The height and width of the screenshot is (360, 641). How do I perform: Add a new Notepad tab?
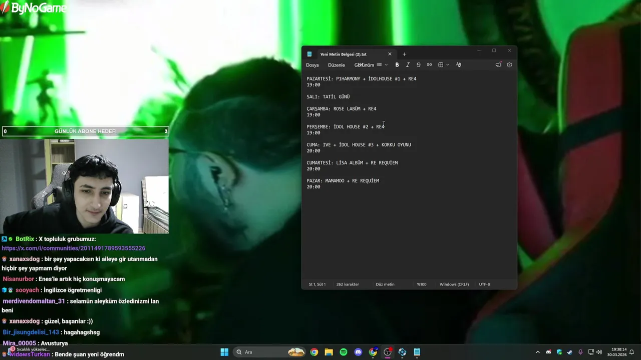point(404,54)
